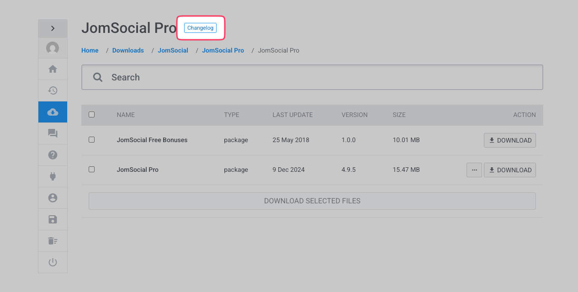The image size is (578, 292).
Task: Open the history clock icon in sidebar
Action: pyautogui.click(x=53, y=90)
